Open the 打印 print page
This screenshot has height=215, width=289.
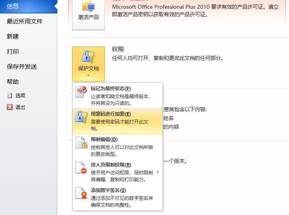tap(13, 51)
